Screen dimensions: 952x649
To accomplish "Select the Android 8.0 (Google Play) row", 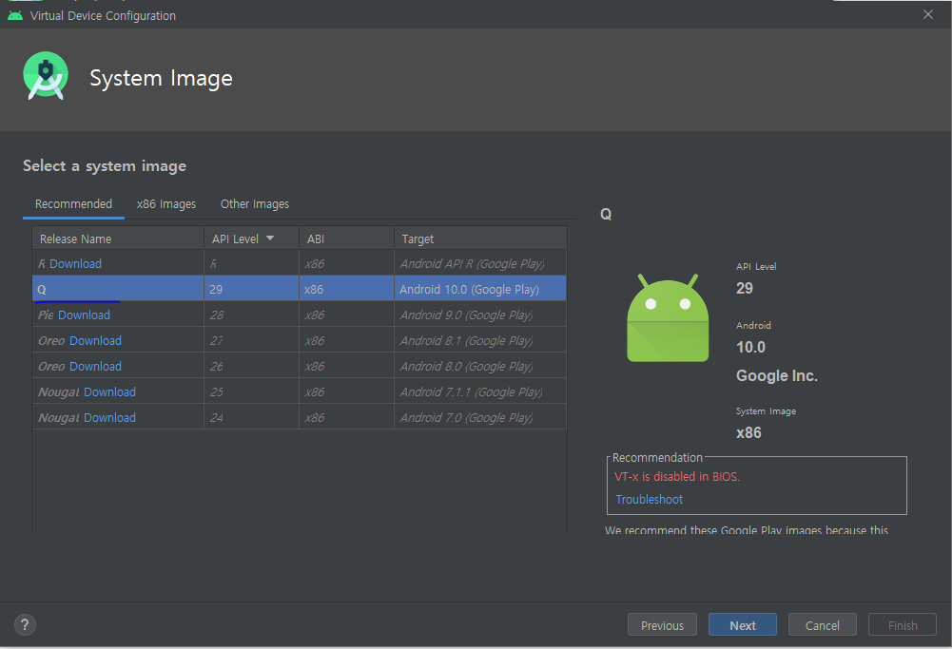I will [x=300, y=367].
